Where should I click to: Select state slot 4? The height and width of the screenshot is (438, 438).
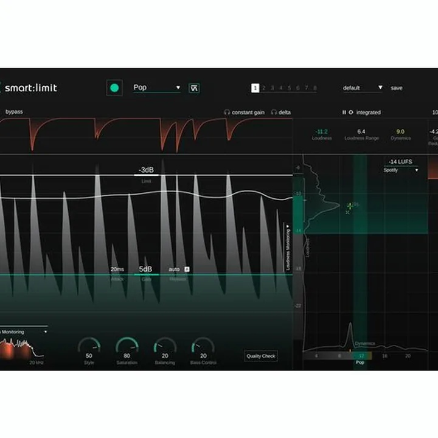point(281,88)
